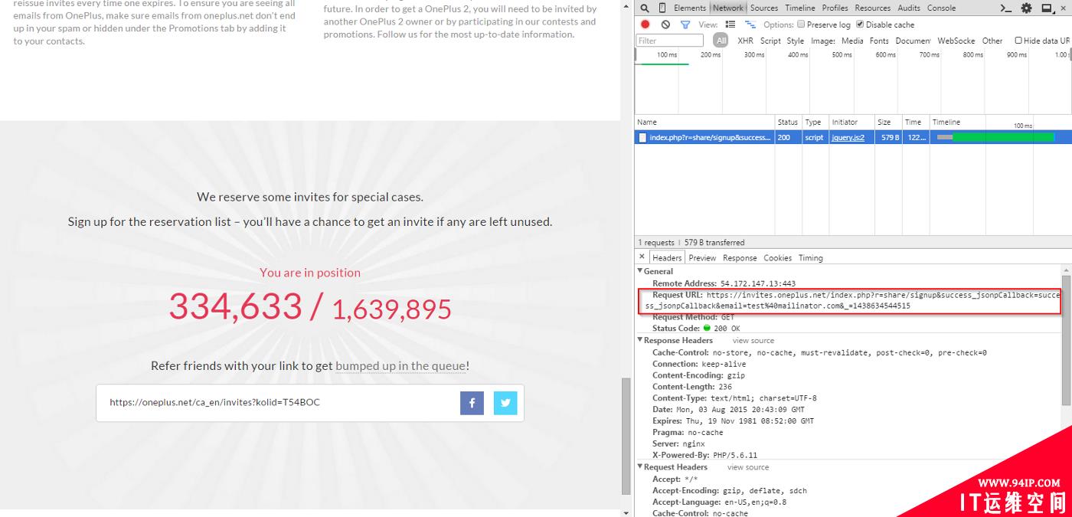The height and width of the screenshot is (517, 1072).
Task: Click the green request timeline bar
Action: point(1003,138)
